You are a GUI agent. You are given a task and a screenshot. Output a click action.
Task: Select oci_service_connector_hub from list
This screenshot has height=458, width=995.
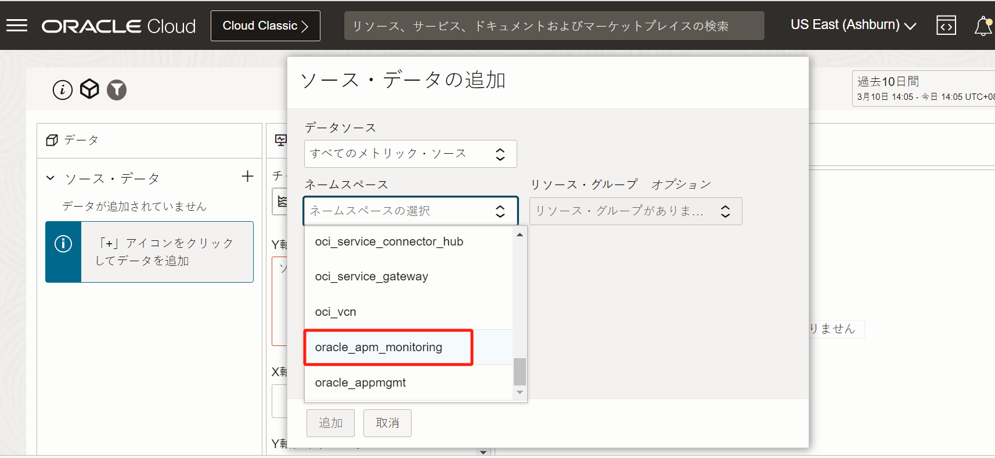[x=389, y=241]
